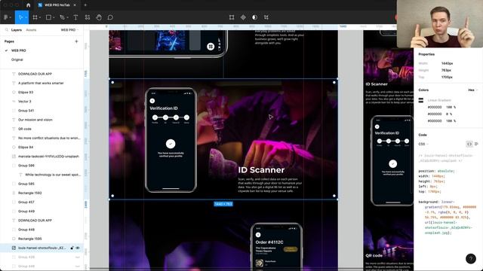The height and width of the screenshot is (271, 483).
Task: Click the Verification ID phone mockup on canvas
Action: point(171,140)
